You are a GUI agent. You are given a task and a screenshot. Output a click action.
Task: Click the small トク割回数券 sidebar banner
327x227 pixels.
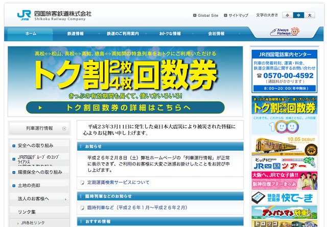285,105
